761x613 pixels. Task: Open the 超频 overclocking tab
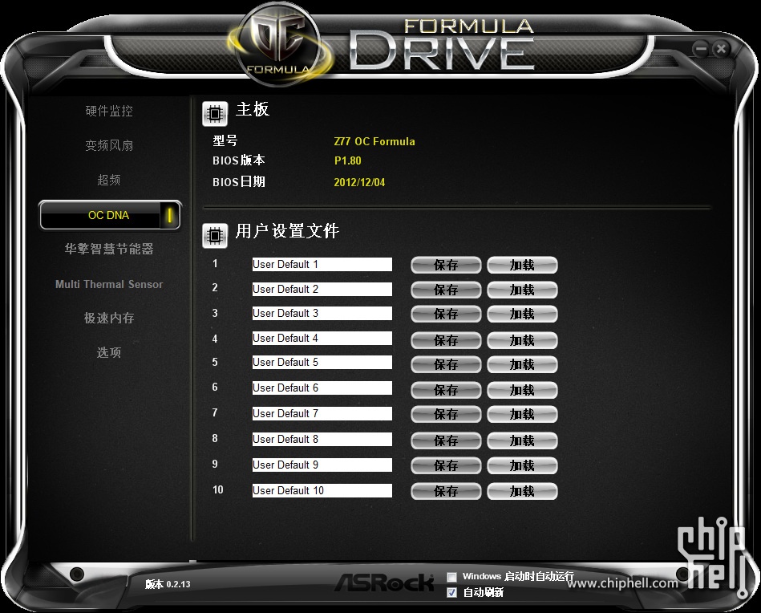(x=109, y=180)
